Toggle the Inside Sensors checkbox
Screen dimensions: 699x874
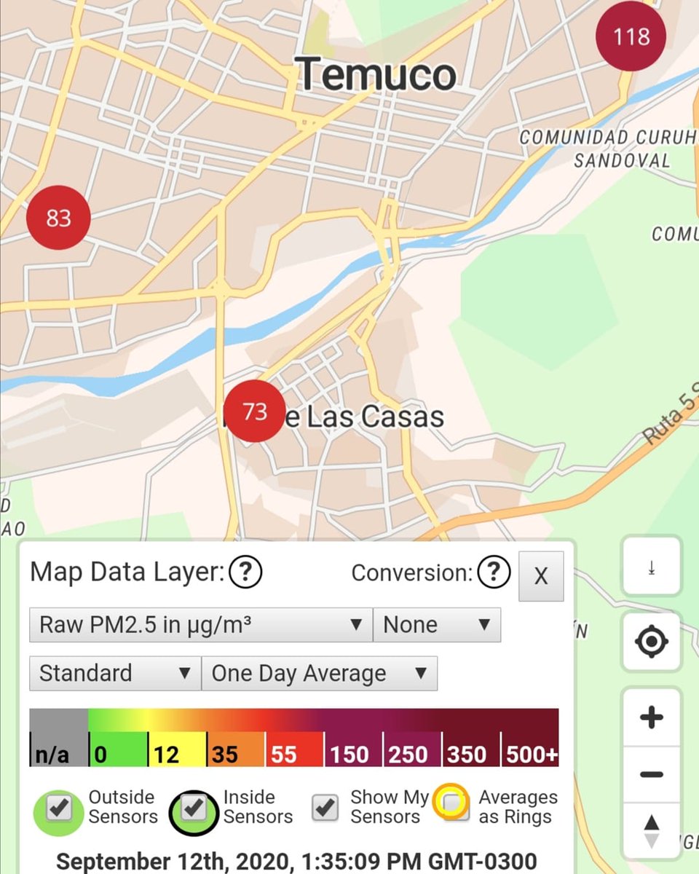tap(194, 807)
